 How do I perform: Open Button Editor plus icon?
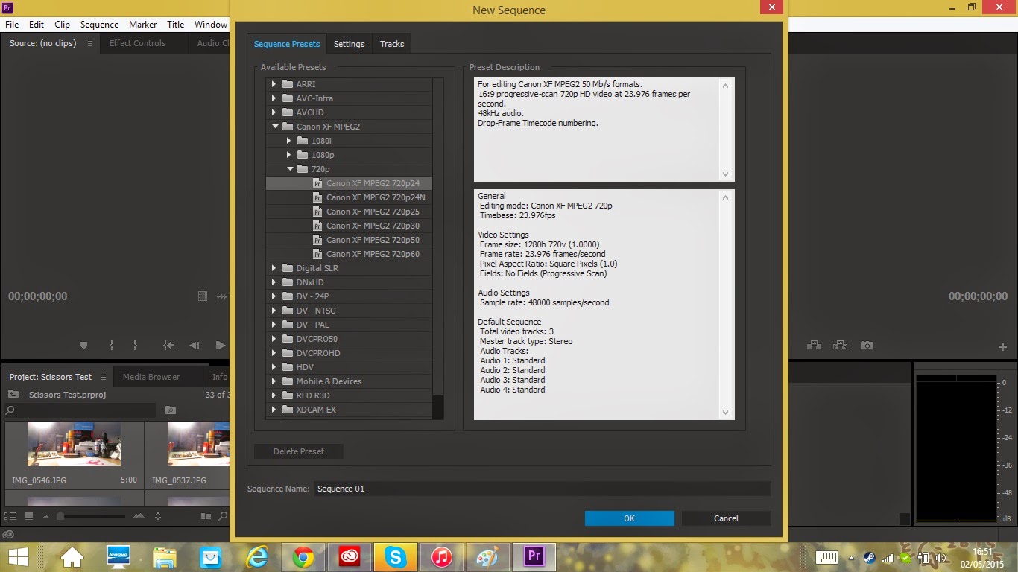1002,346
